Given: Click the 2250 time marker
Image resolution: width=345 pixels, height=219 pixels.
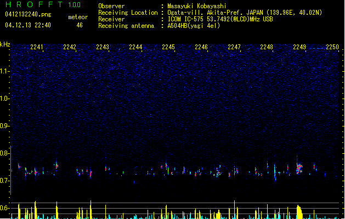Looking at the screenshot, I should click(332, 47).
